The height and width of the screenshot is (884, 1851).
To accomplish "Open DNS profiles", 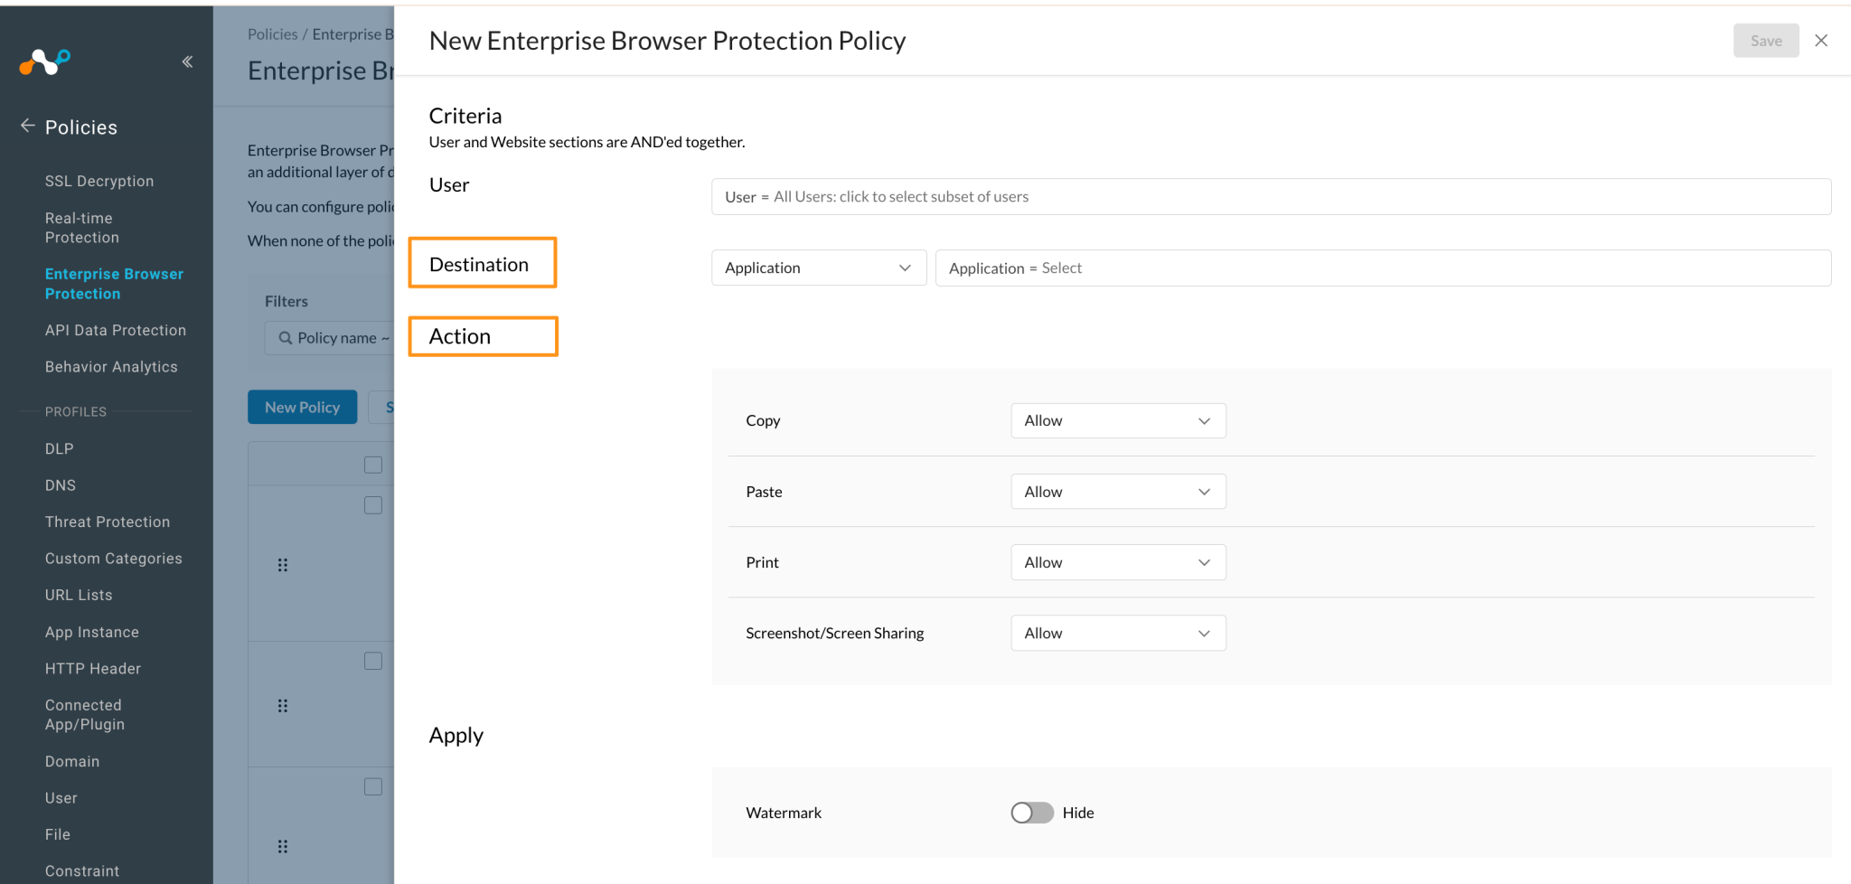I will coord(61,485).
